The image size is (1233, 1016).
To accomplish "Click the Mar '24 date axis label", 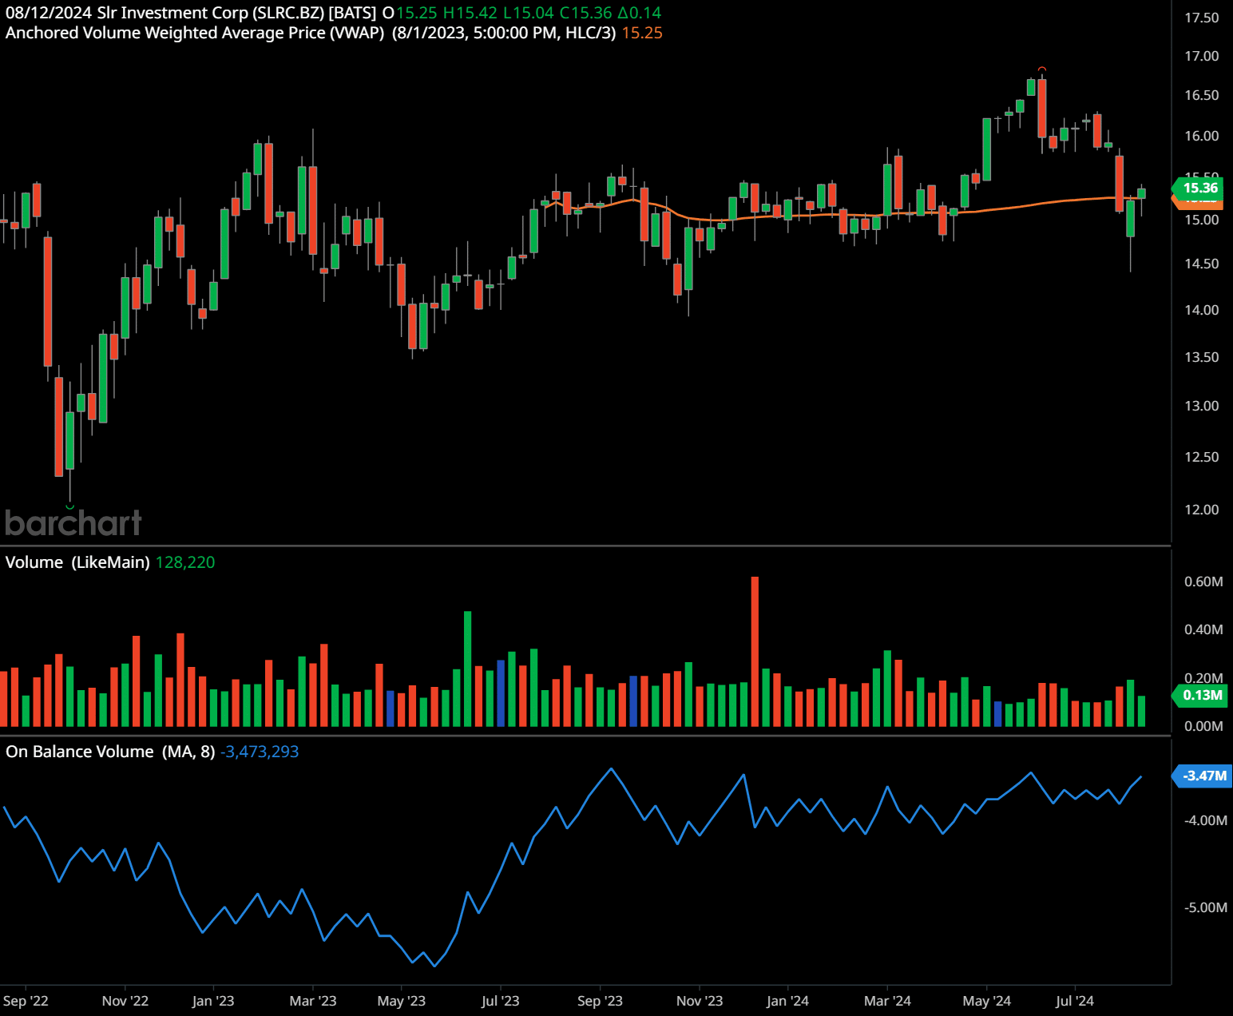I will (887, 1001).
